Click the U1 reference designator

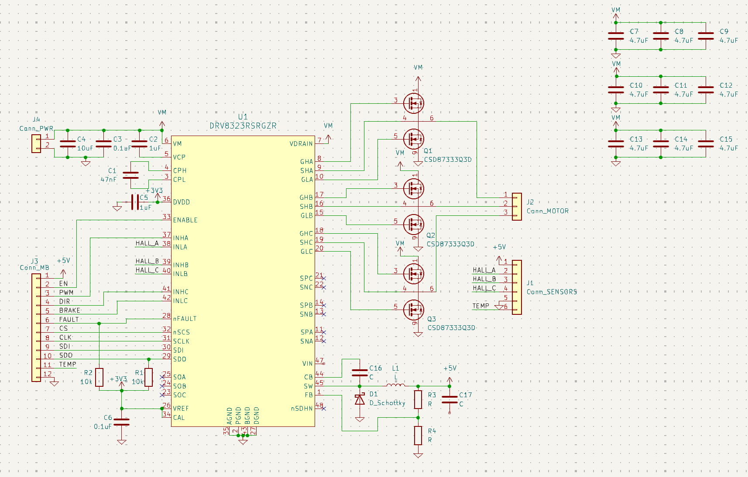(243, 116)
